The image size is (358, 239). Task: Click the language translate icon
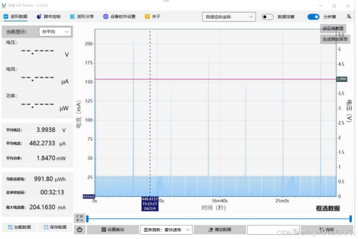click(x=349, y=16)
